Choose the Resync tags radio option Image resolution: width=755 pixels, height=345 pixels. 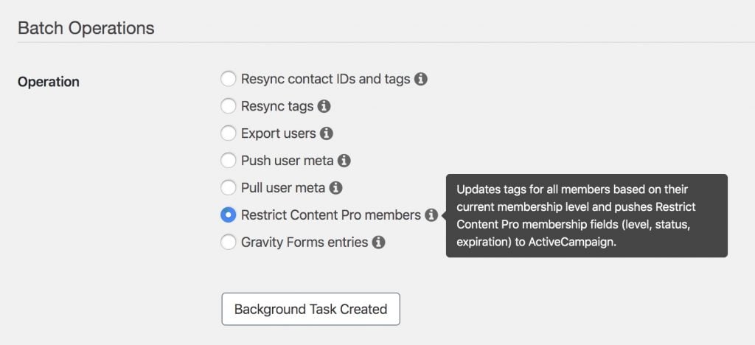229,106
